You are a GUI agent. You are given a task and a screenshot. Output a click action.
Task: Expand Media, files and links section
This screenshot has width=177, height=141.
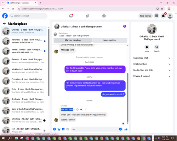152,70
